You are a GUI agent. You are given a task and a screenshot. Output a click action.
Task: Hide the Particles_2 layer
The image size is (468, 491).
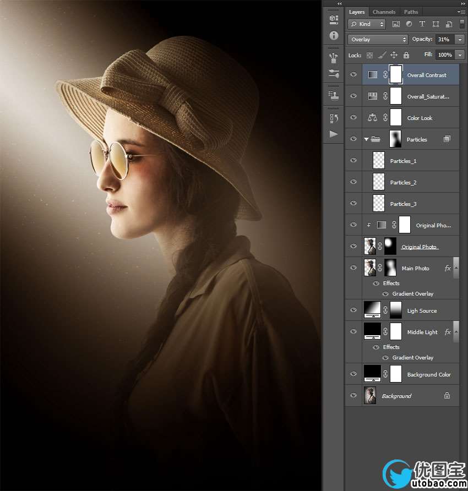tap(353, 182)
